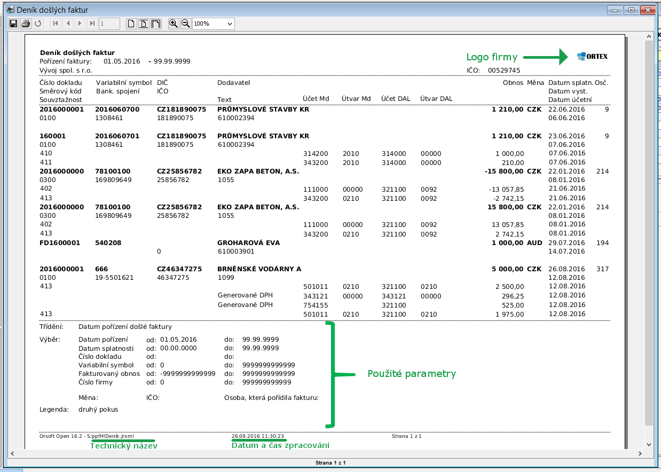This screenshot has height=472, width=661.
Task: Maximize the Deník došlých faktur window
Action: (631, 10)
